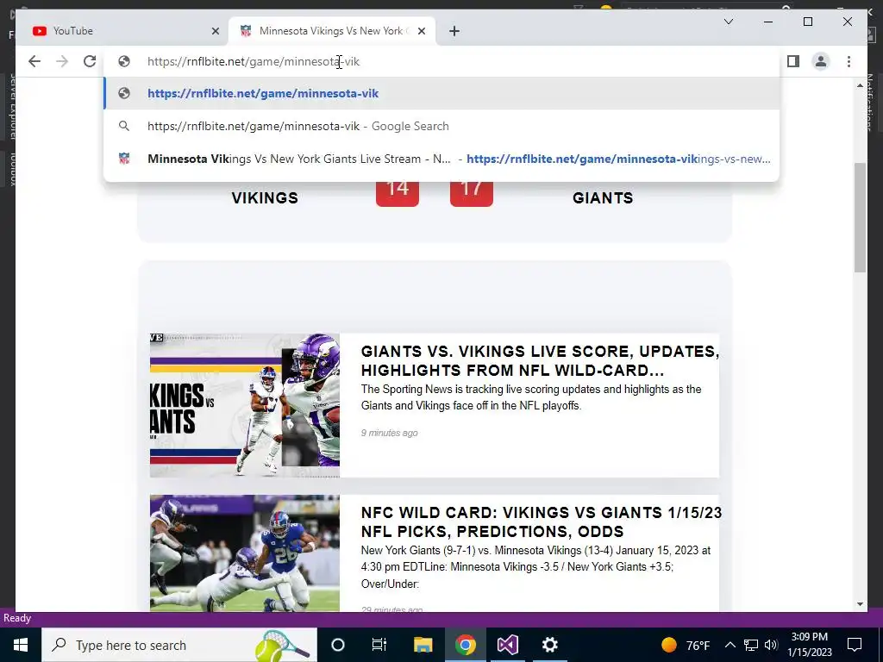Open network status tray icon

[751, 645]
